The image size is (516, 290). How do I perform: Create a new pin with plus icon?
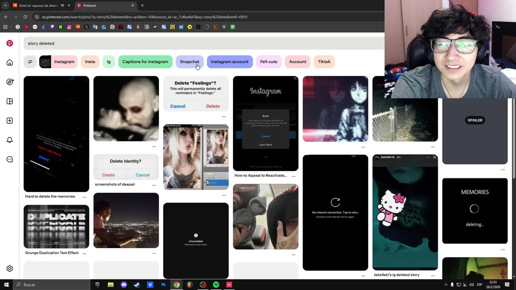(x=10, y=120)
